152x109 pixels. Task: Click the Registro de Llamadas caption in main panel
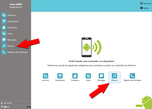[x=132, y=80]
